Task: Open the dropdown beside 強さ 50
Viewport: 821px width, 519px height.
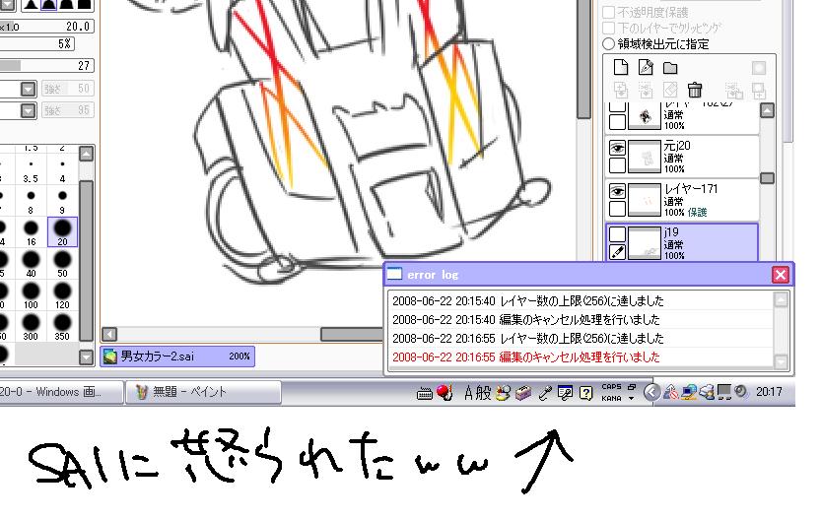Action: [29, 89]
